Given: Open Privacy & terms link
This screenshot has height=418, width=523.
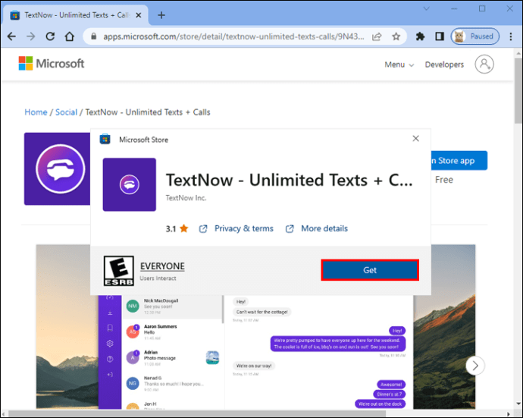Looking at the screenshot, I should tap(243, 228).
